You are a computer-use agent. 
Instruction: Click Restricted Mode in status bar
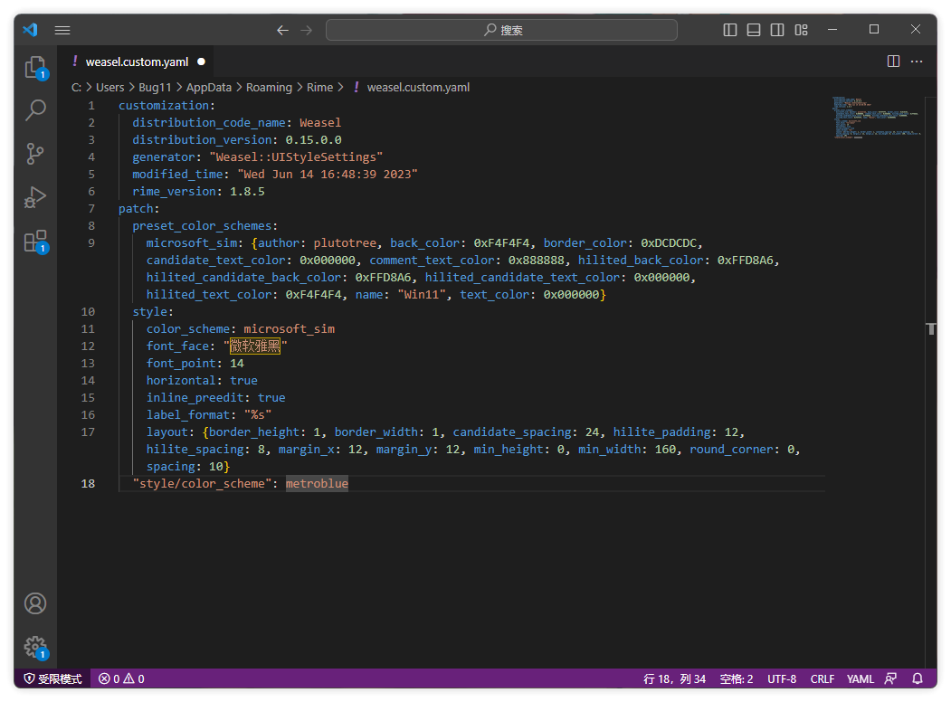click(52, 678)
